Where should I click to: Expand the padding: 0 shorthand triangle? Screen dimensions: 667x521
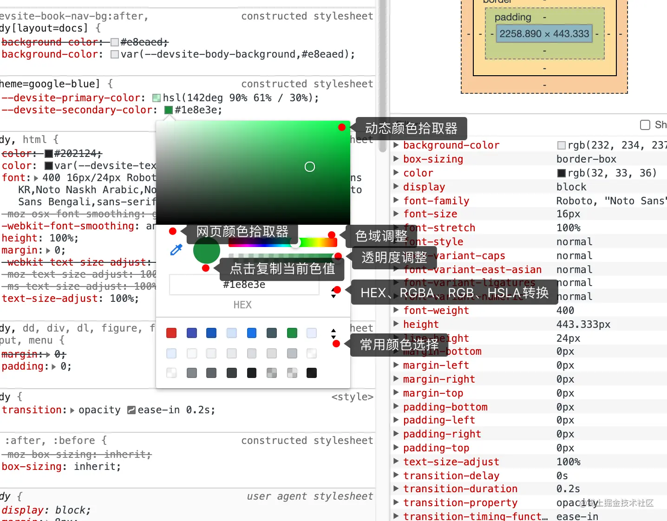[x=54, y=366]
